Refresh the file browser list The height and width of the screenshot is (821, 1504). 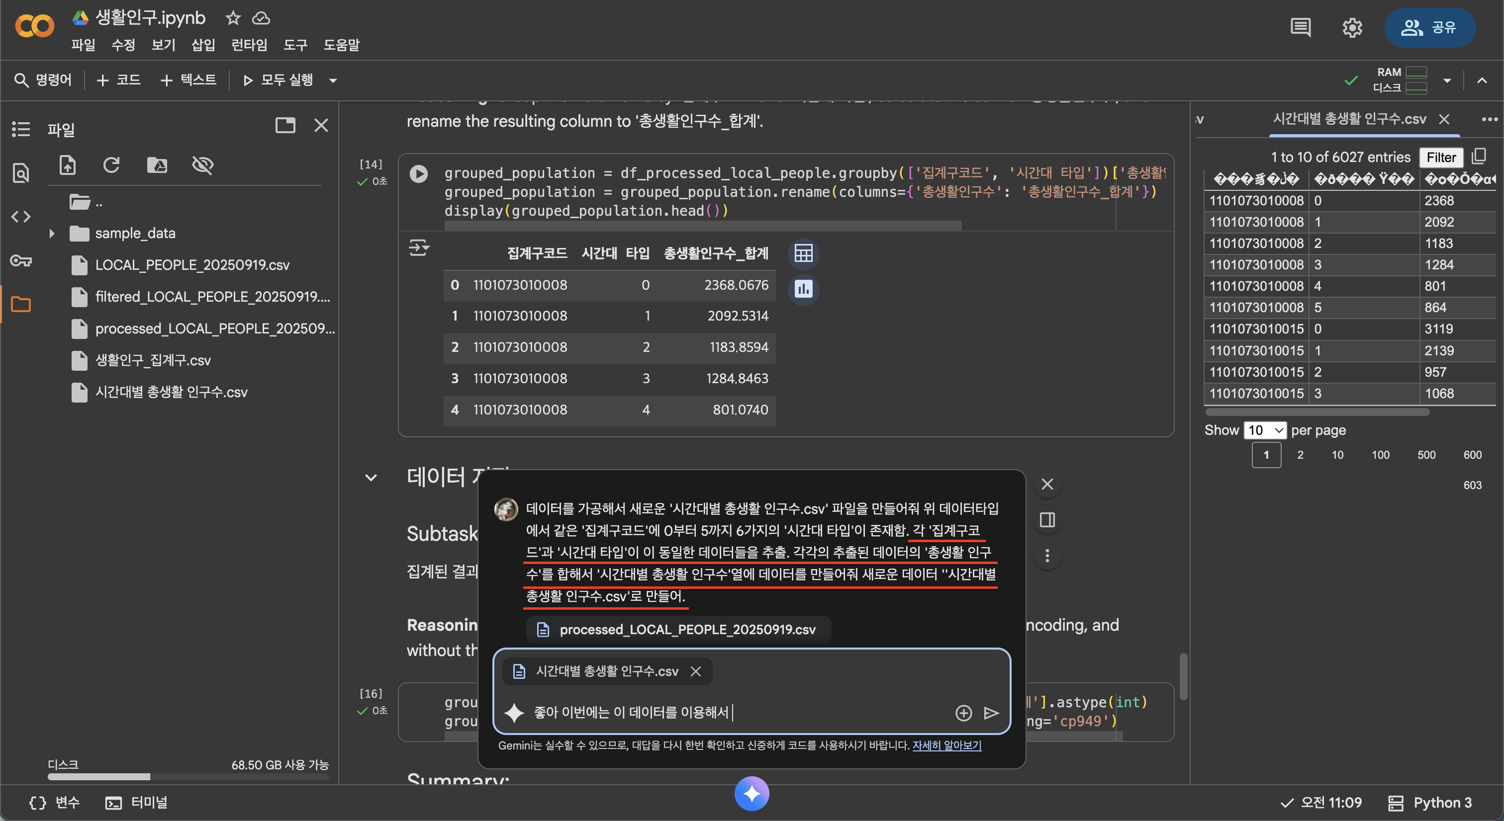pos(111,165)
